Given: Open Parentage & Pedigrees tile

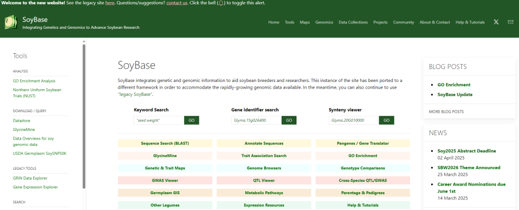Looking at the screenshot, I should pos(363,193).
